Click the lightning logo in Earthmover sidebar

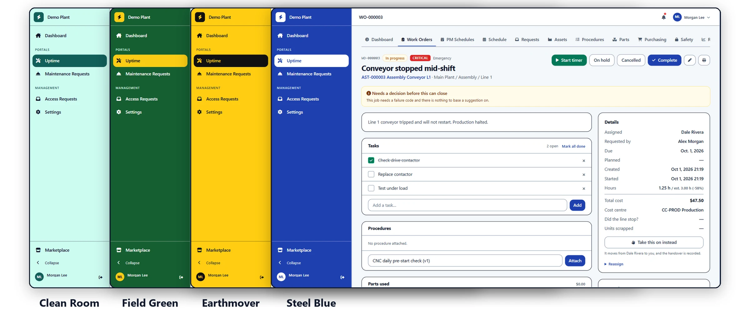(x=200, y=17)
